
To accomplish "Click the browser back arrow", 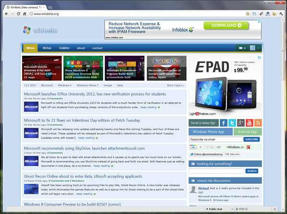I will click(6, 14).
